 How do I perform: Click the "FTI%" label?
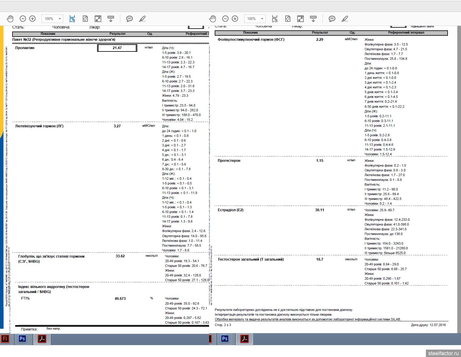click(25, 298)
